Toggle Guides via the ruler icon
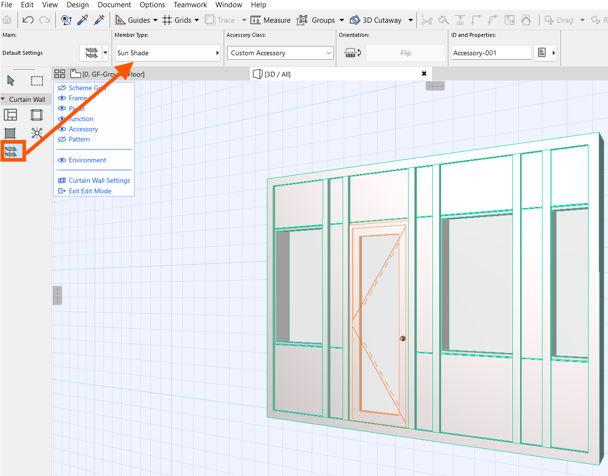 [120, 20]
